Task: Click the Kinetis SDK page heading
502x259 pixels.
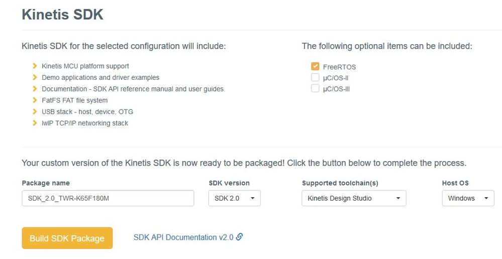Action: click(x=62, y=15)
